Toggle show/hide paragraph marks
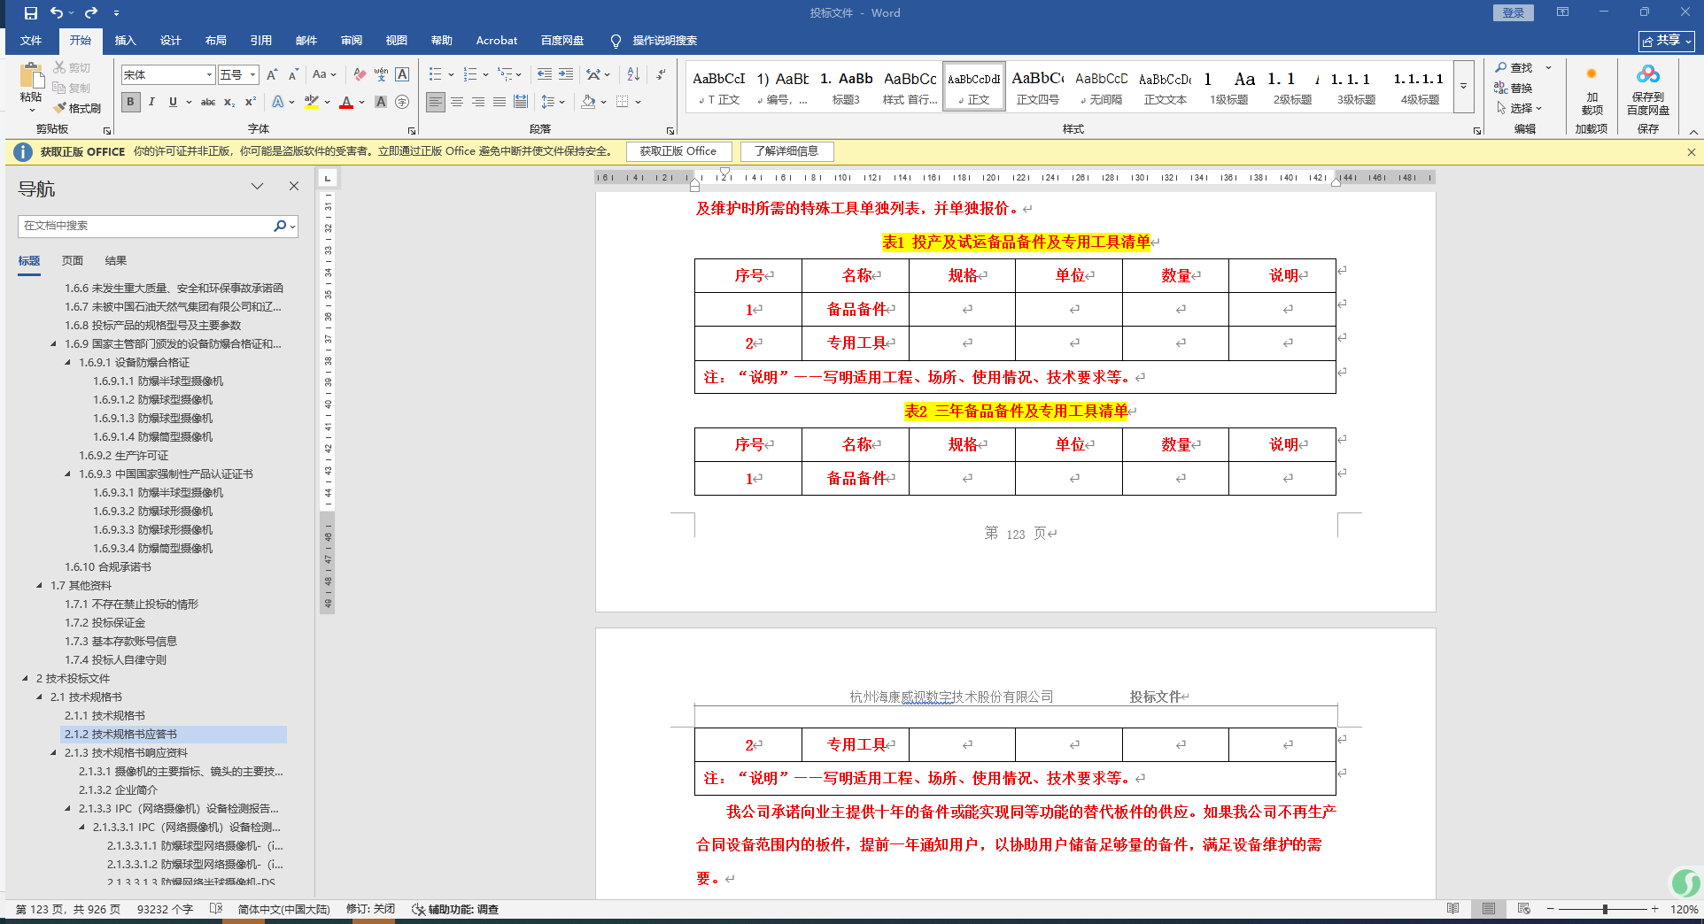This screenshot has width=1704, height=924. click(x=661, y=74)
